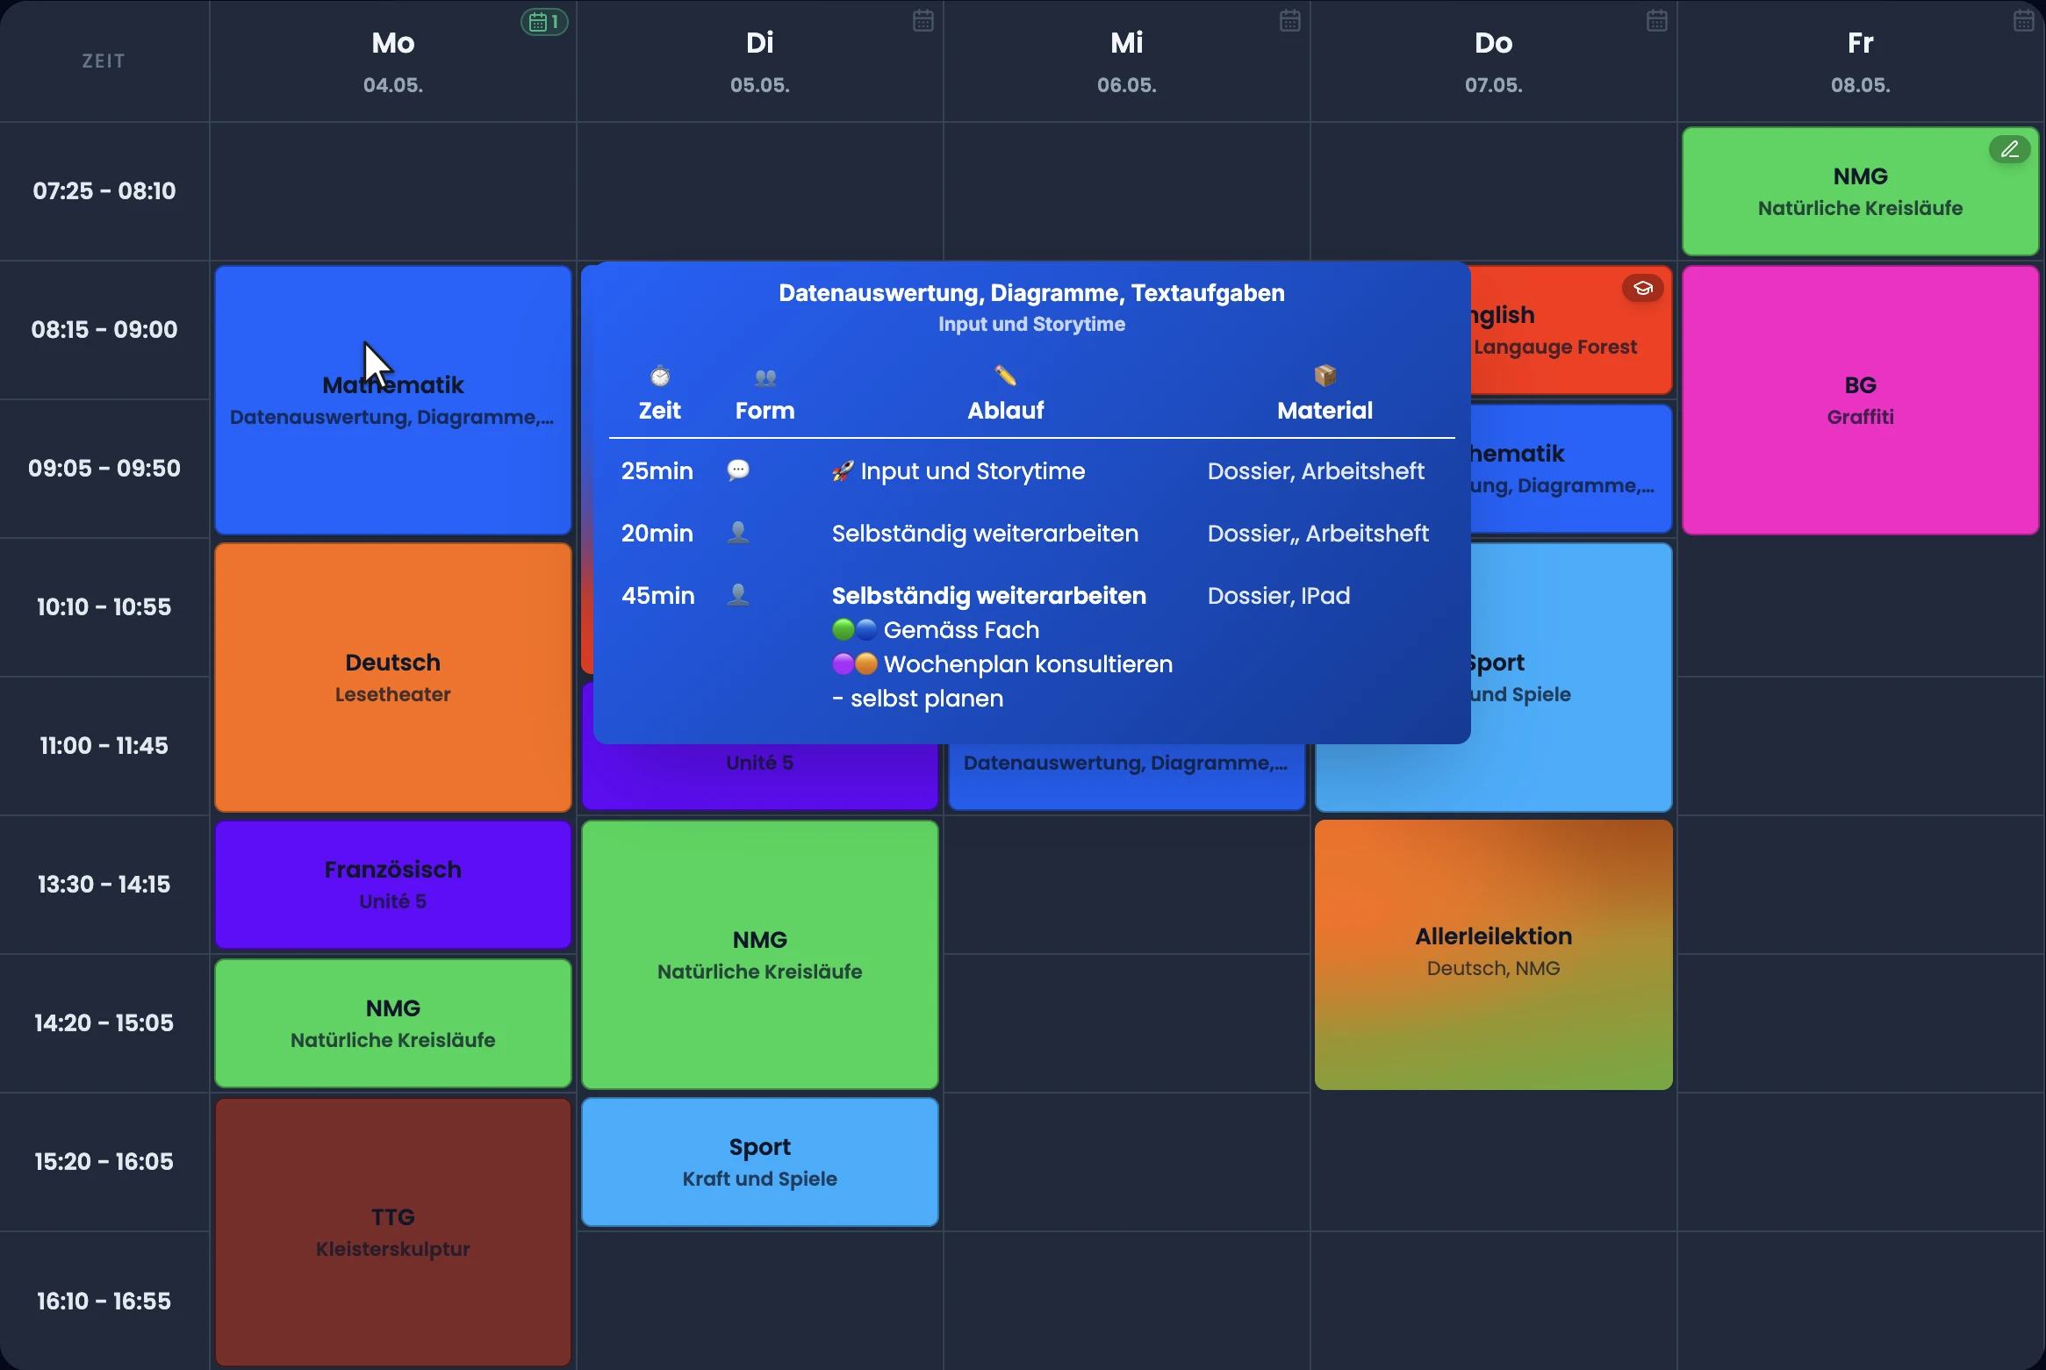Open Friday's calendar icon in header
This screenshot has width=2046, height=1370.
pos(2023,20)
